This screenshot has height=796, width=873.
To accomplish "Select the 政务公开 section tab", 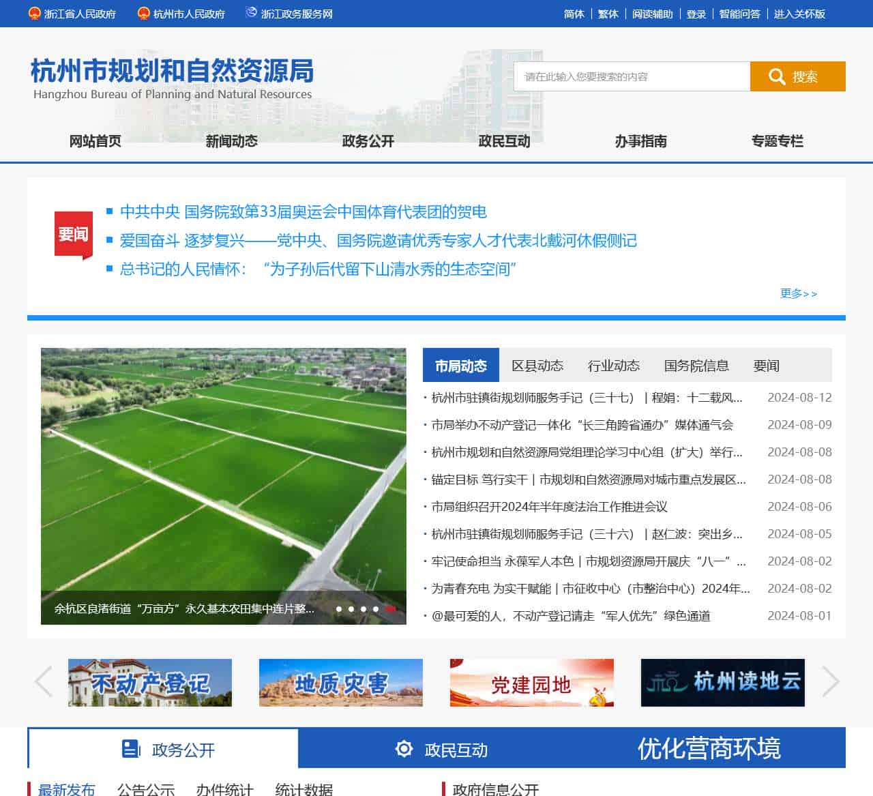I will (163, 748).
